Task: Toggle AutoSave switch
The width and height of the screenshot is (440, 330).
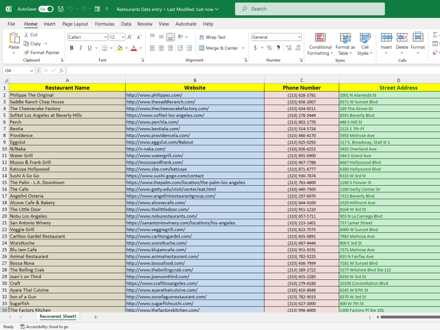Action: coord(46,9)
